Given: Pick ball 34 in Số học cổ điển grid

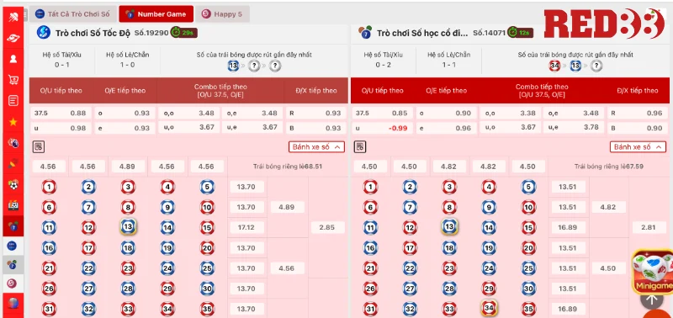Looking at the screenshot, I should pyautogui.click(x=489, y=307).
